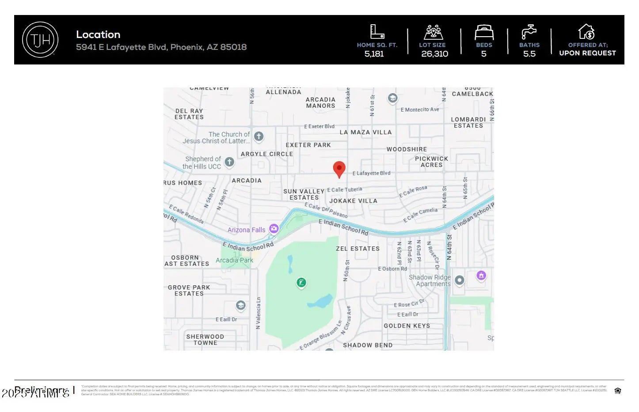This screenshot has height=412, width=639.
Task: Select the red location pin on the map
Action: [339, 169]
